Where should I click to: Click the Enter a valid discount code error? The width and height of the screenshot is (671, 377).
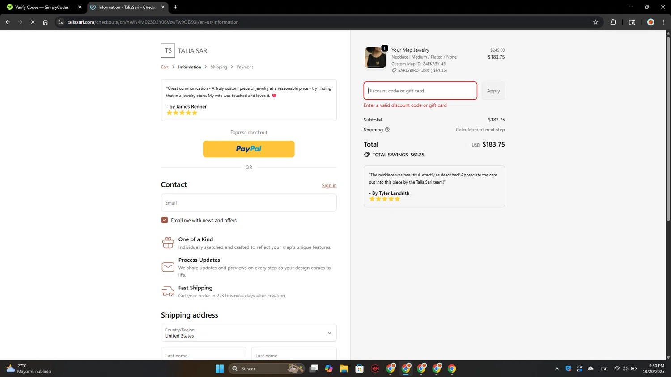click(405, 105)
